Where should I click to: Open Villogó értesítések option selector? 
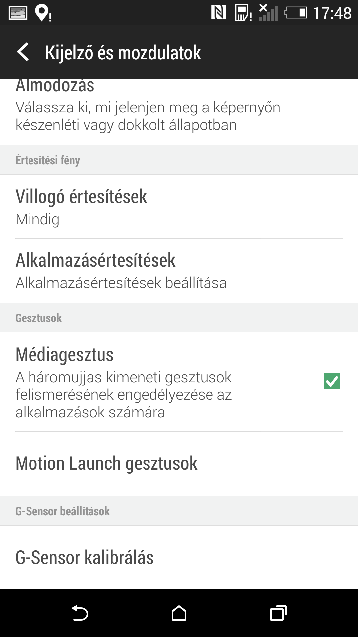[x=179, y=207]
